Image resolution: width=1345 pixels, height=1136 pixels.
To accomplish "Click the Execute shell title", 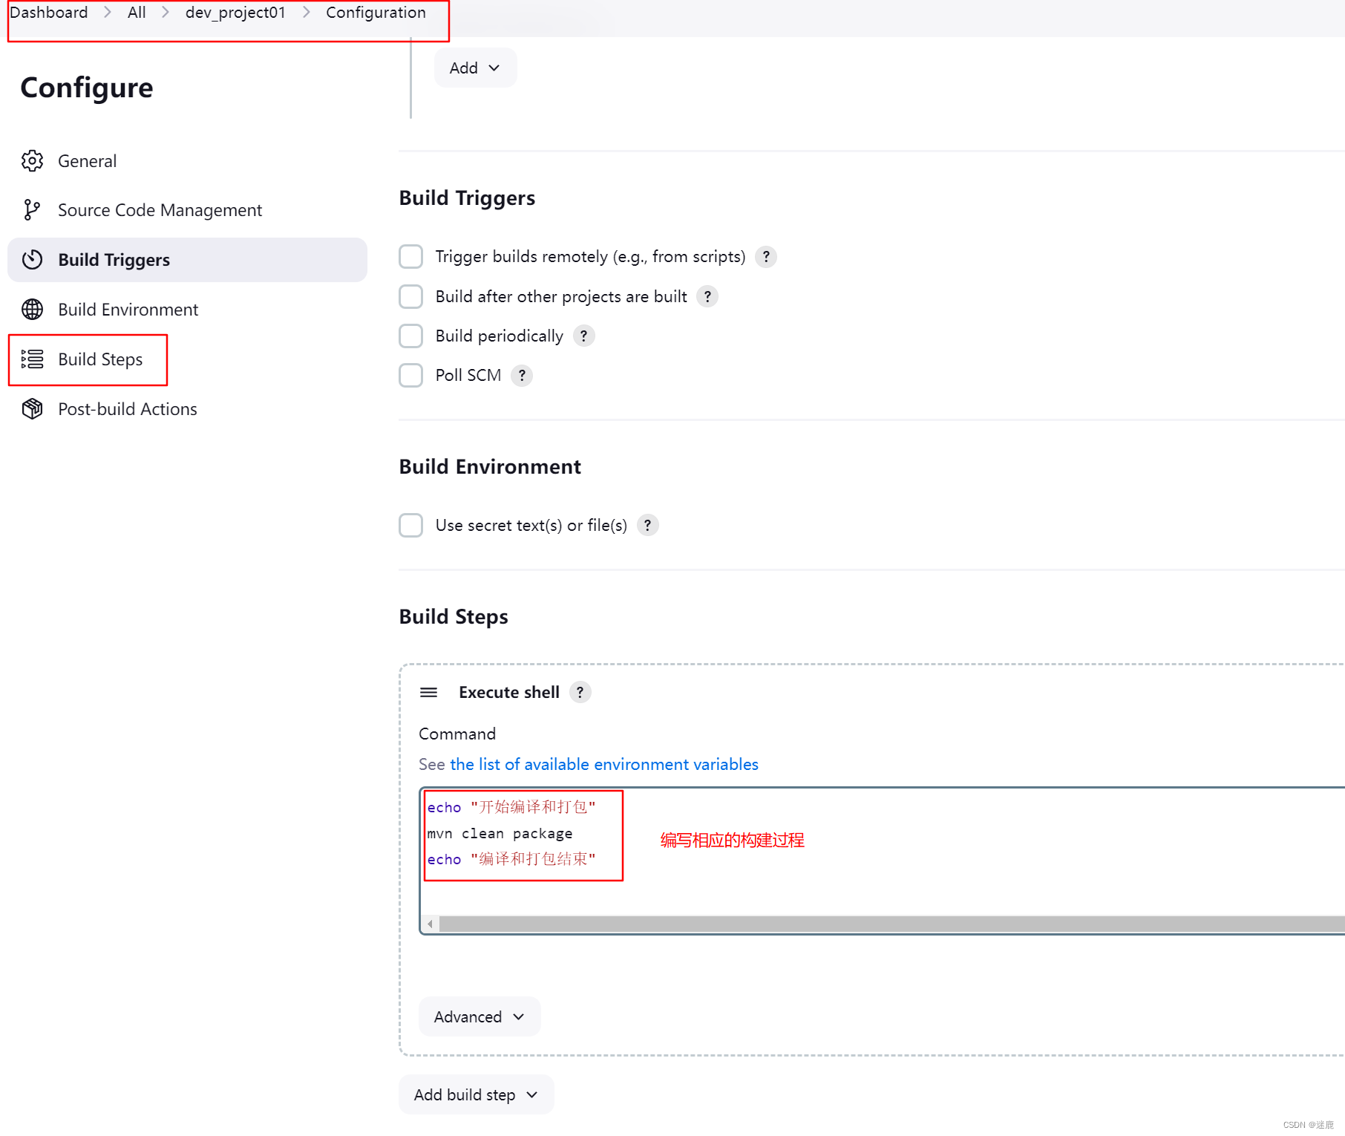I will pos(509,693).
